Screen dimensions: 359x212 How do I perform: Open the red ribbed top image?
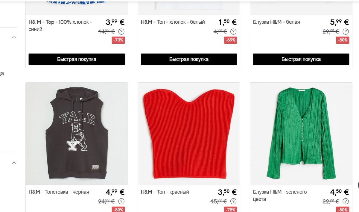(189, 134)
